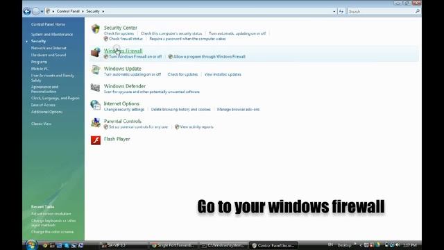Click the Windows Update icon
The image size is (444, 250).
click(x=96, y=70)
